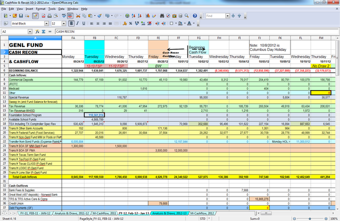
Task: Open the Insert menu
Action: click(x=29, y=9)
